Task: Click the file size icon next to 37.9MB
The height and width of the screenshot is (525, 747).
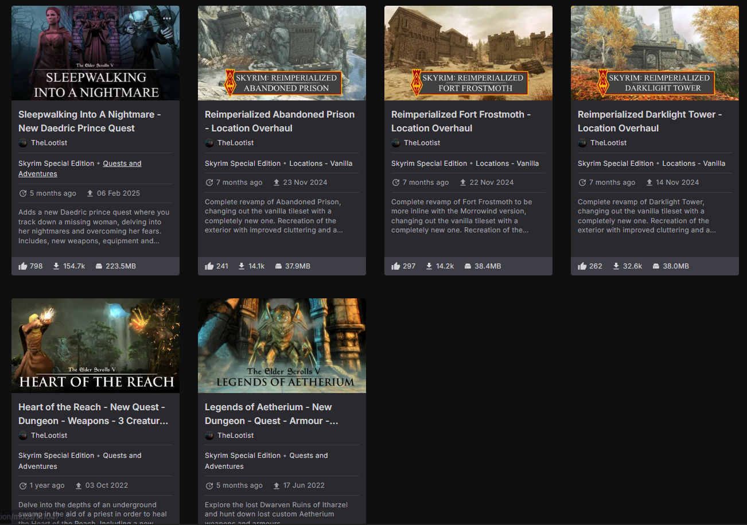Action: coord(278,266)
